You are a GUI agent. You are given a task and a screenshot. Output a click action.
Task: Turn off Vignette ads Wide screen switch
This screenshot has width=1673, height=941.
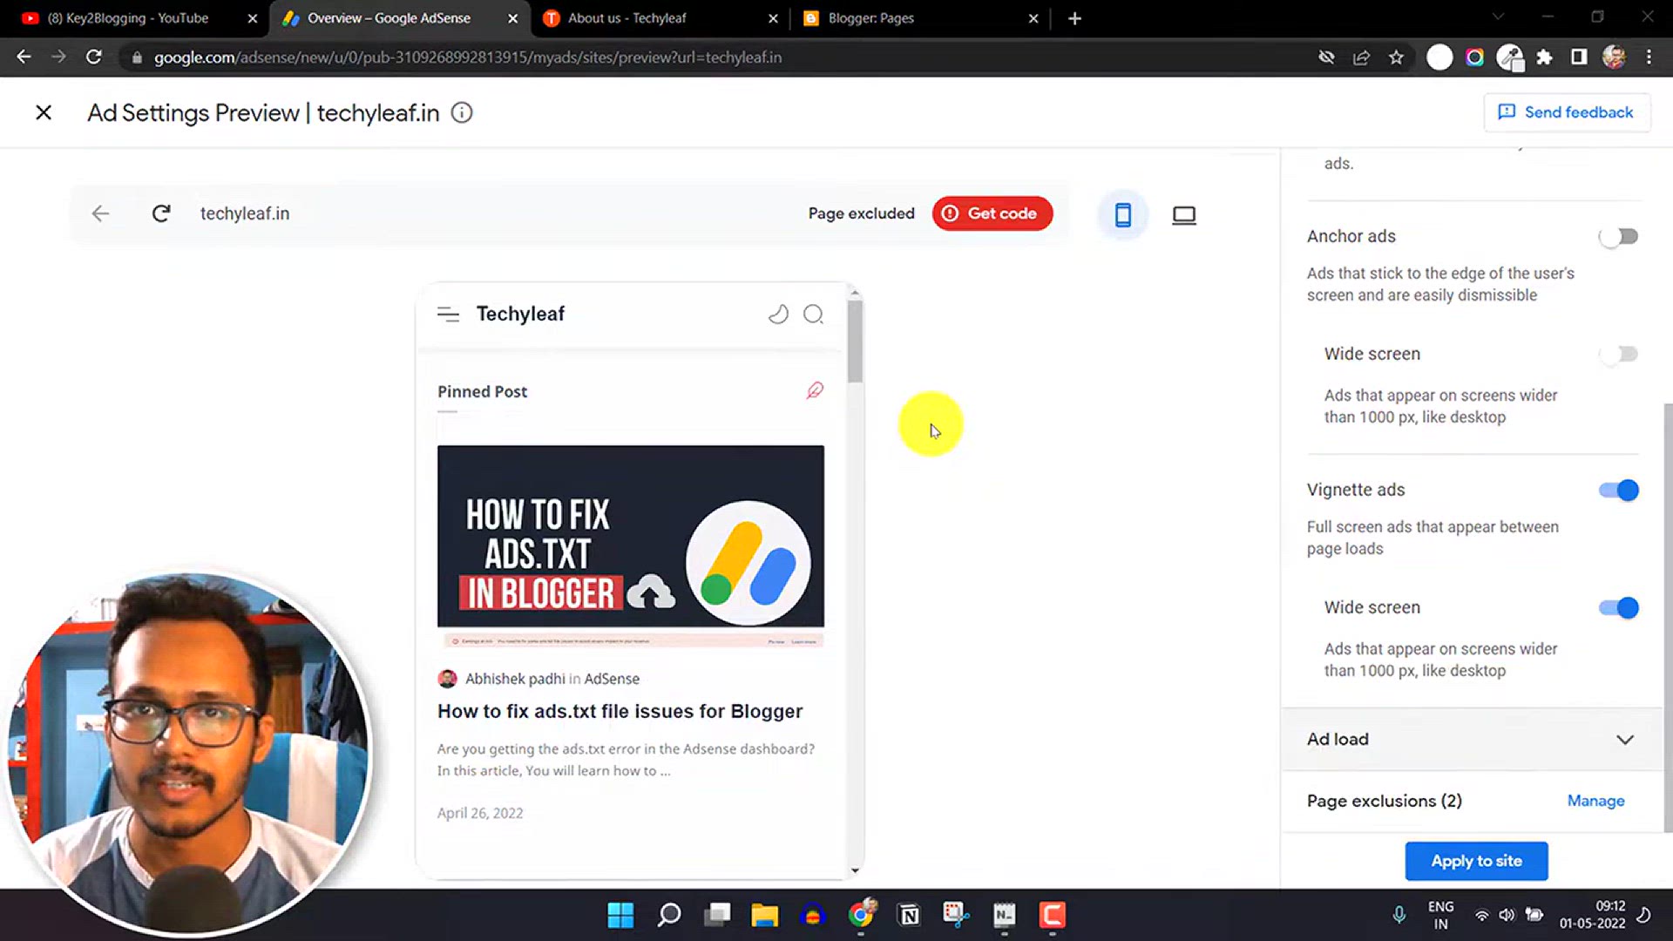[x=1618, y=607]
